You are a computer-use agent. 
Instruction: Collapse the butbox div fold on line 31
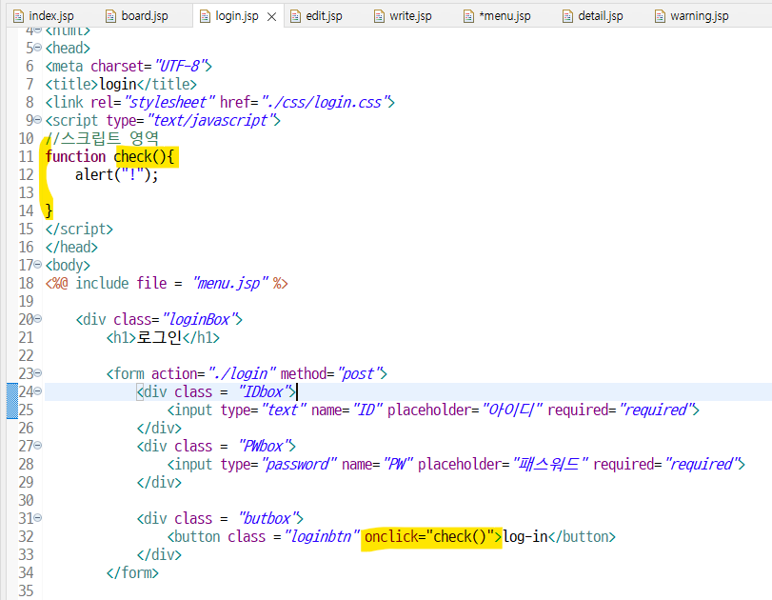tap(38, 518)
